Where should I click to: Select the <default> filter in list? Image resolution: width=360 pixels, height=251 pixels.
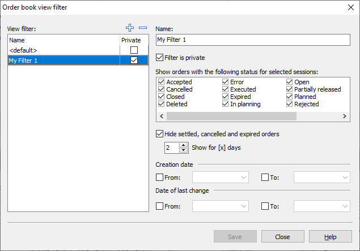click(x=62, y=50)
